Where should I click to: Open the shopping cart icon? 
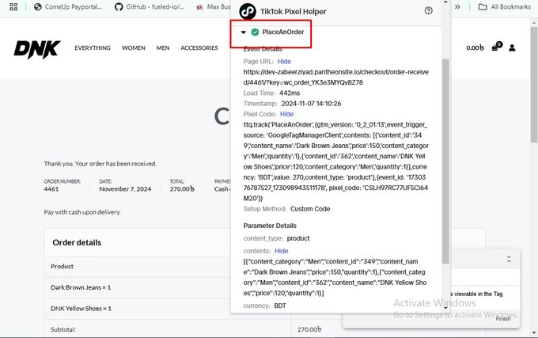click(496, 47)
